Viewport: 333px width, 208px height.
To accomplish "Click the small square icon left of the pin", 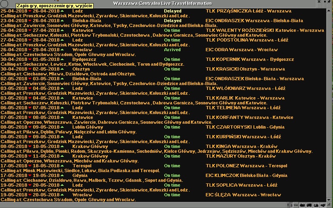I will pyautogui.click(x=325, y=2).
